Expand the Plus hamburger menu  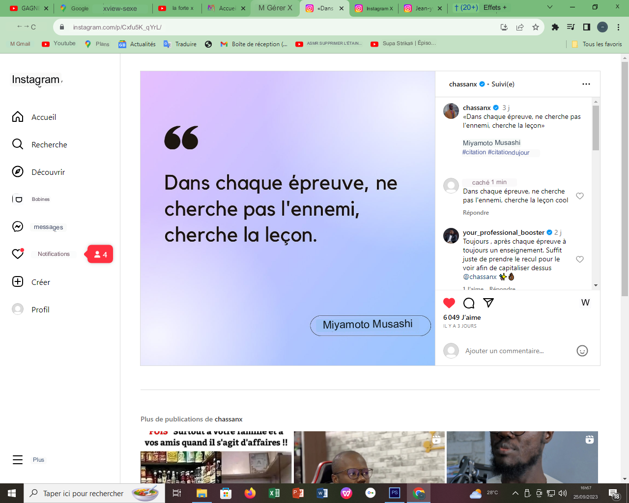click(x=18, y=460)
